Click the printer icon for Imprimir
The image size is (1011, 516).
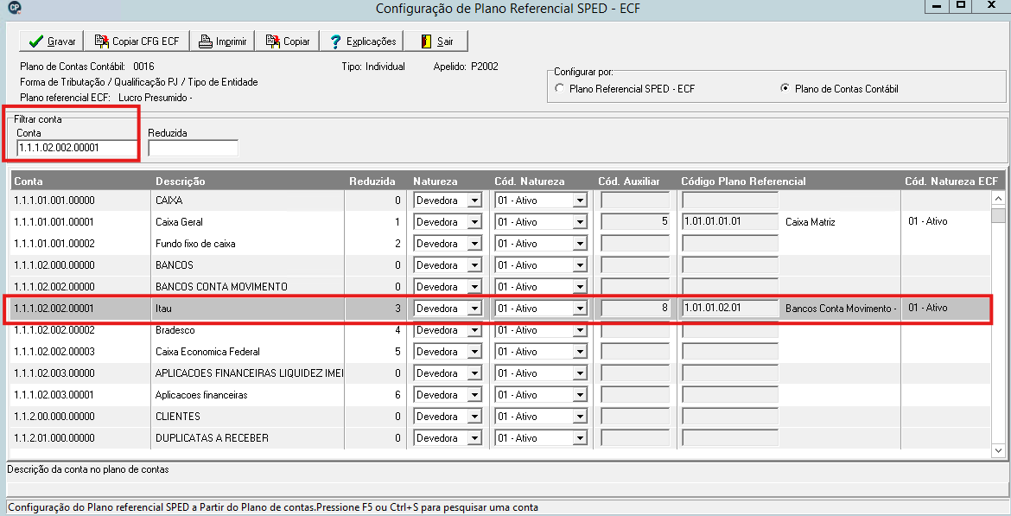point(205,41)
